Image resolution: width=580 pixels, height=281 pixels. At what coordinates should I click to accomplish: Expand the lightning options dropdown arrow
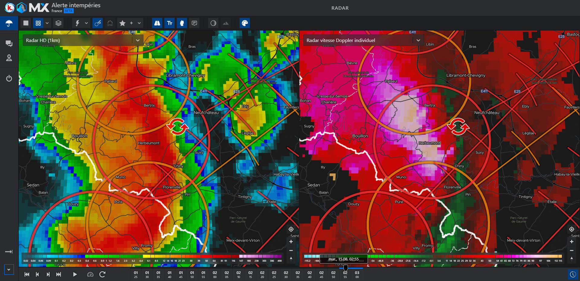[86, 23]
